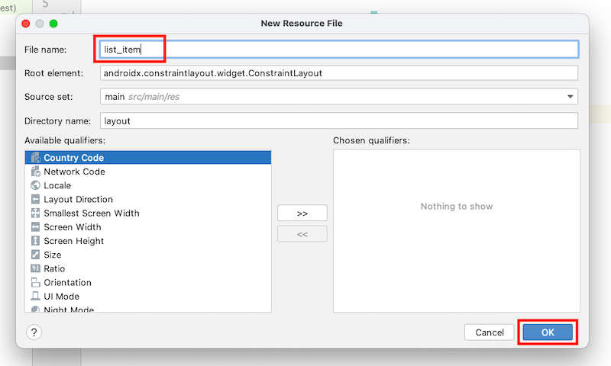The image size is (611, 366).
Task: Open help via question mark button
Action: point(34,332)
